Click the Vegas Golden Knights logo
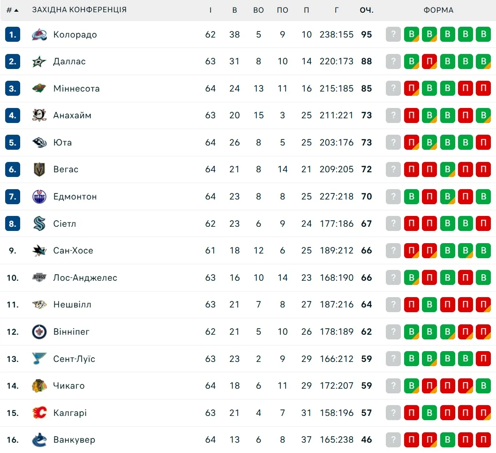The height and width of the screenshot is (453, 496). pos(39,169)
